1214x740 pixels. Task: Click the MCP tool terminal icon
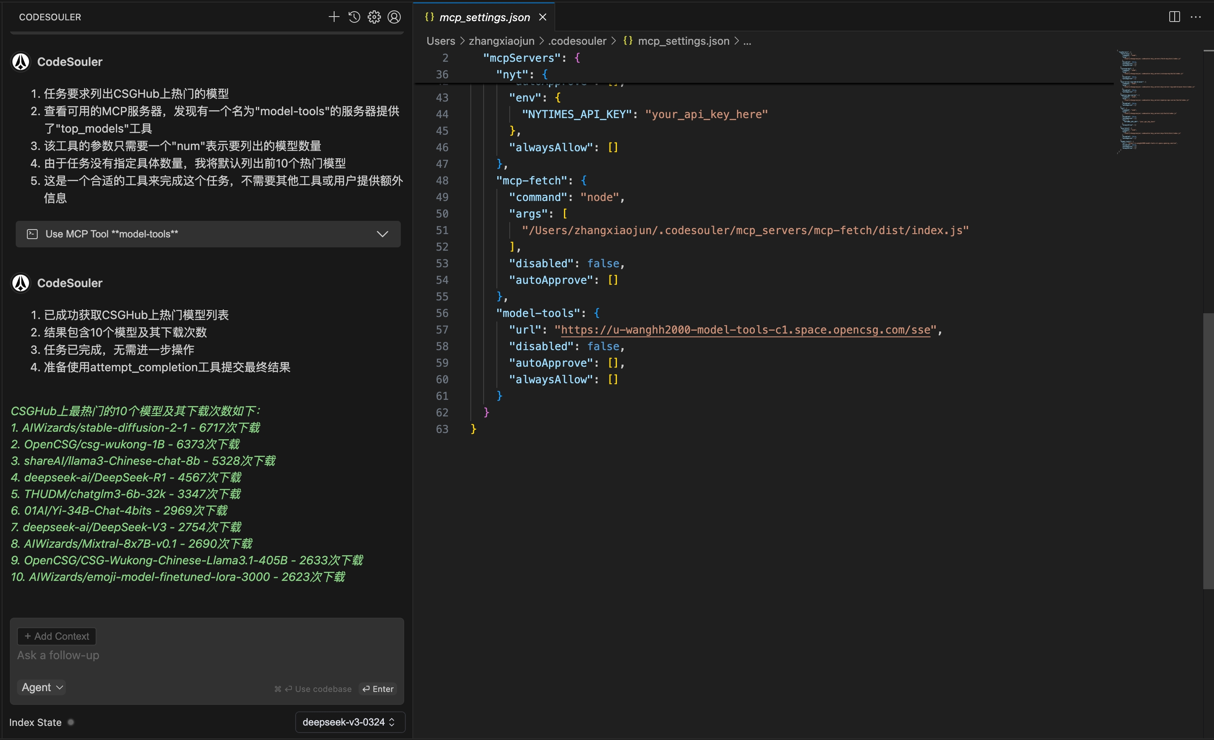tap(33, 234)
